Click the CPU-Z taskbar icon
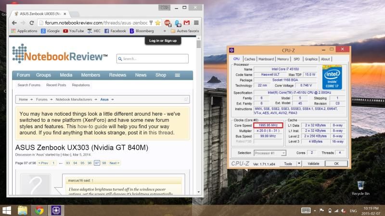Screen dimensions: 385x216 pyautogui.click(x=56, y=210)
